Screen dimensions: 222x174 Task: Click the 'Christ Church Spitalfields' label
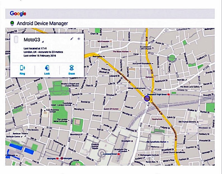pyautogui.click(x=174, y=152)
